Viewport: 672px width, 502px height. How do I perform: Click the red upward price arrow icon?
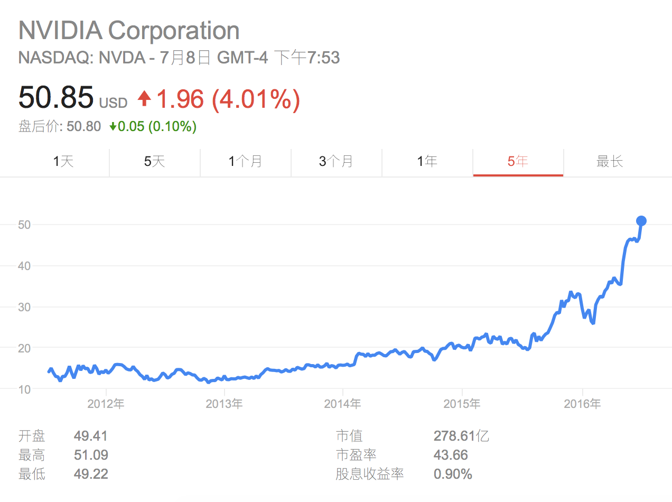(x=144, y=98)
